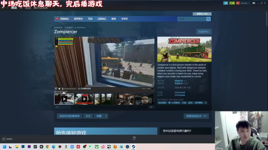Seek on the trailer progress bar
This screenshot has width=268, height=150.
pyautogui.click(x=104, y=92)
